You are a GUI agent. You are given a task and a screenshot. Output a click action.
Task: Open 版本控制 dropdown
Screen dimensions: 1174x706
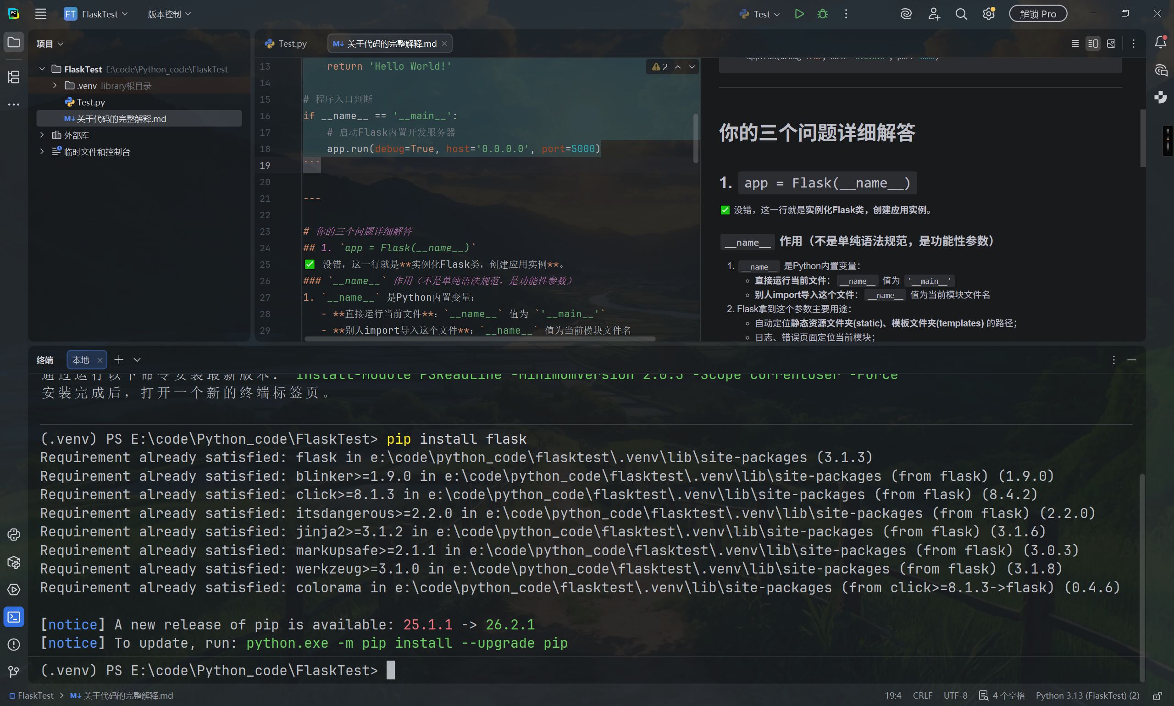point(169,14)
